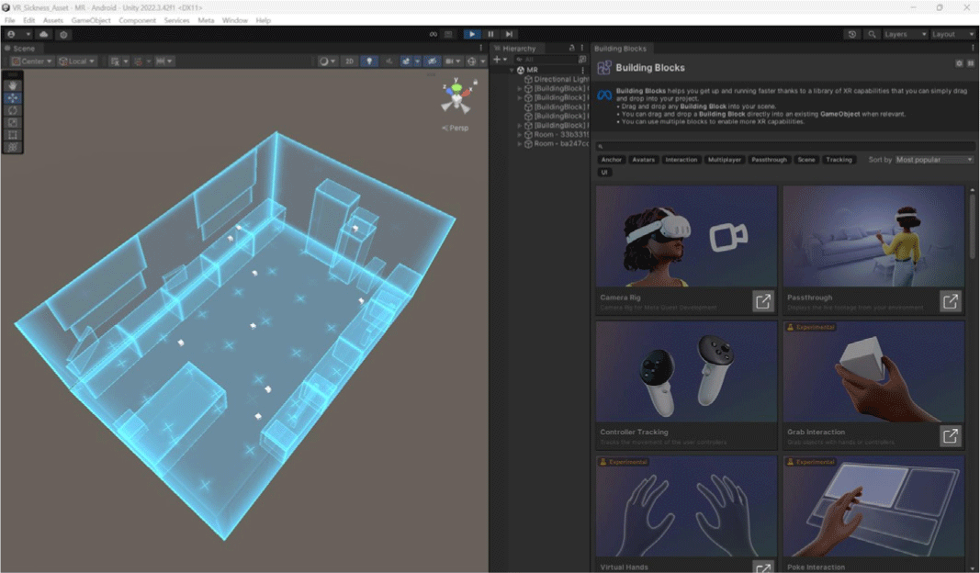Open the Camera Rig external link icon
The image size is (980, 573).
[x=763, y=302]
